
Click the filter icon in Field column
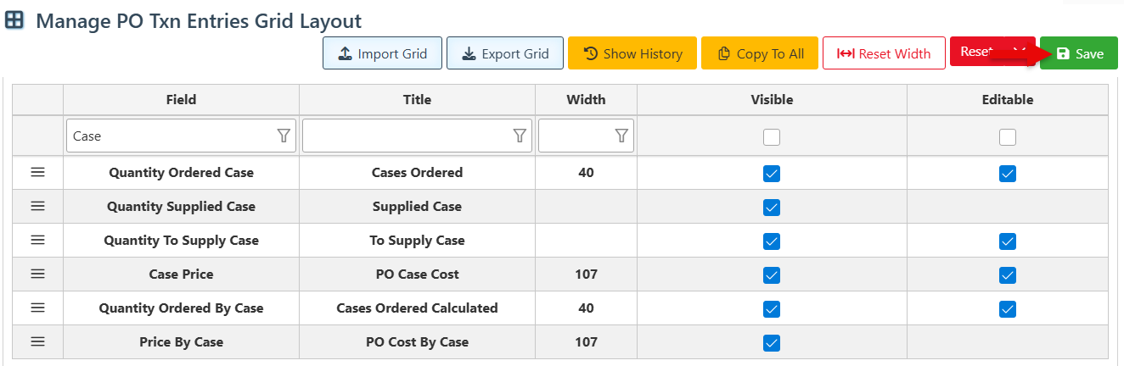tap(284, 136)
